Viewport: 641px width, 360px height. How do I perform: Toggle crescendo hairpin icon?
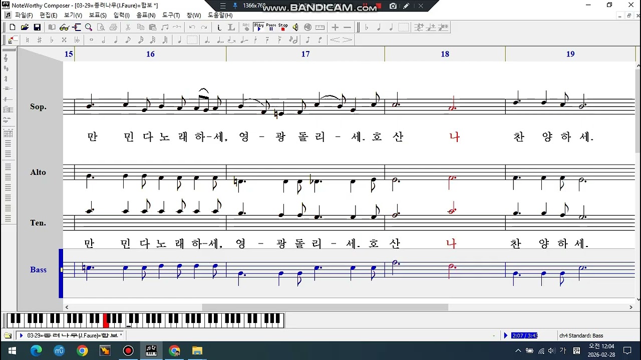[x=335, y=39]
